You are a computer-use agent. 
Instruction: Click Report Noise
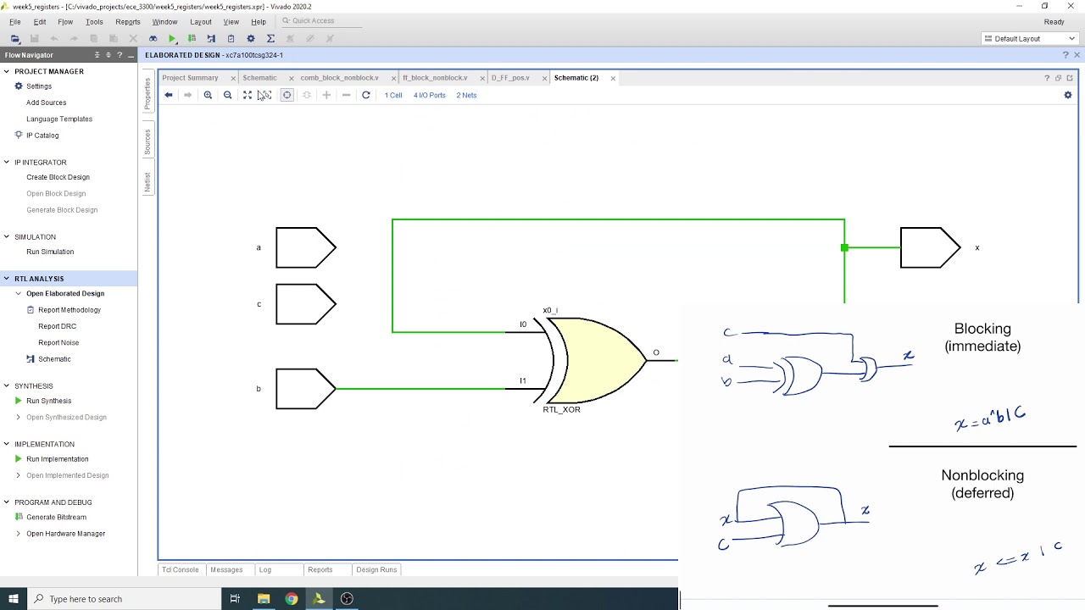click(58, 342)
